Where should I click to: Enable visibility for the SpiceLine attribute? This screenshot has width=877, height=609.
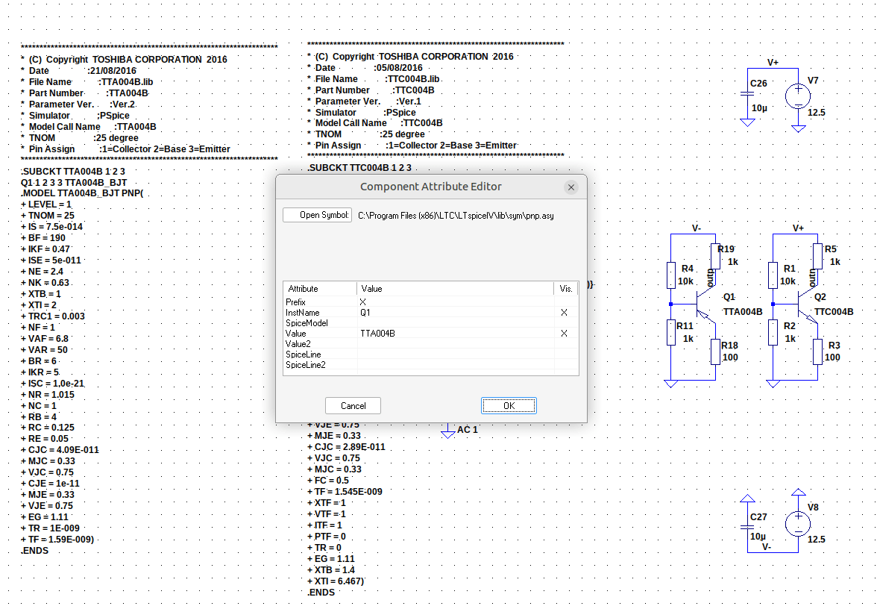click(566, 355)
